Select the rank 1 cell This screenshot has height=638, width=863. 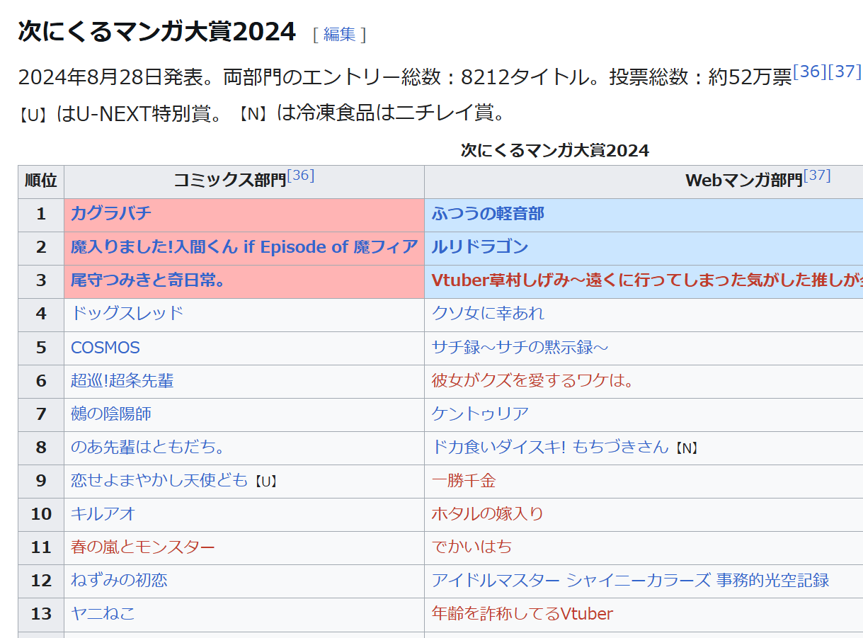point(41,215)
